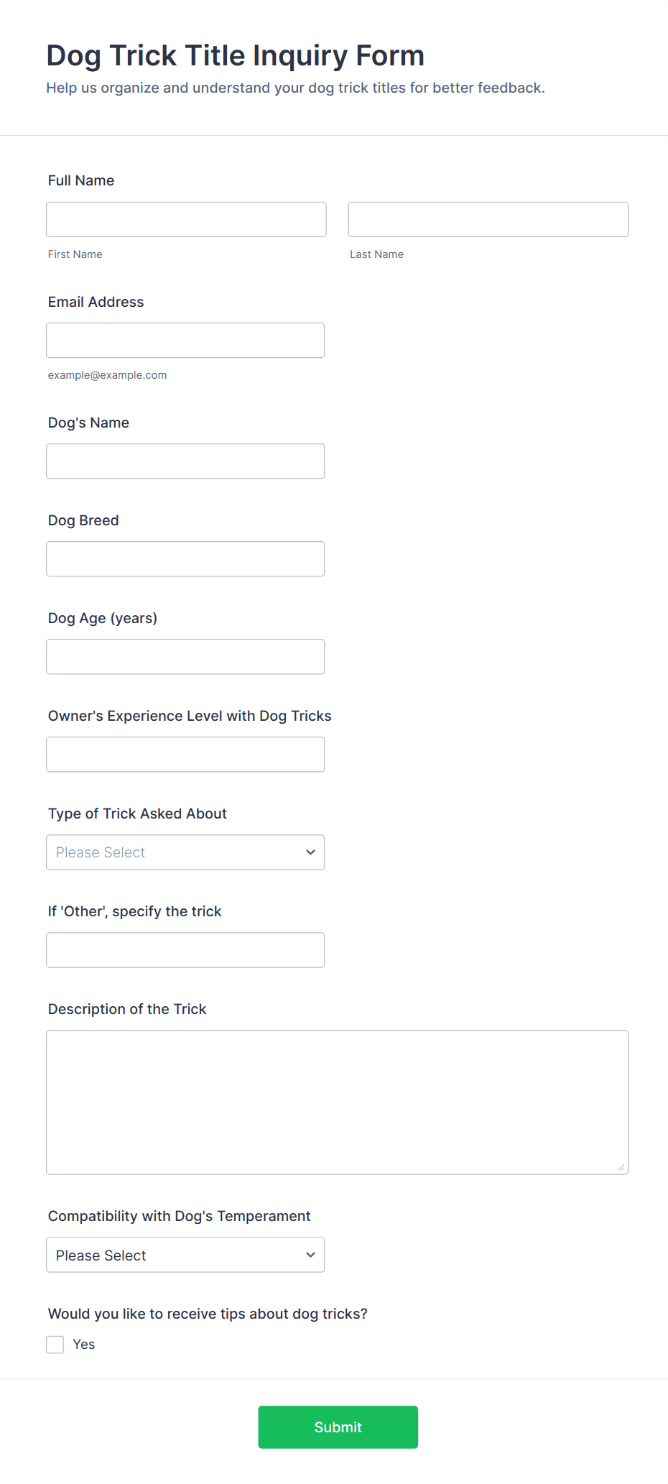Click Description of the Trick textarea
Image resolution: width=668 pixels, height=1484 pixels.
(337, 1102)
